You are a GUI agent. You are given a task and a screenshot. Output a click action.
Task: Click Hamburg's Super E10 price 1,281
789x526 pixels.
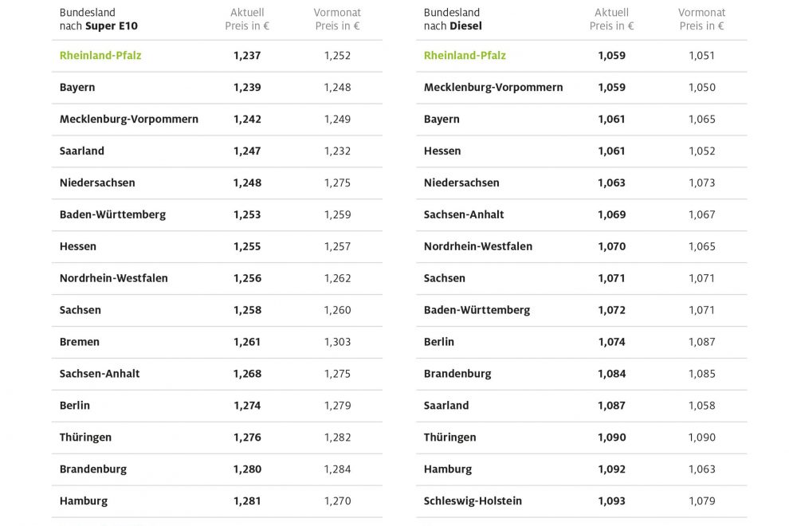click(x=247, y=501)
